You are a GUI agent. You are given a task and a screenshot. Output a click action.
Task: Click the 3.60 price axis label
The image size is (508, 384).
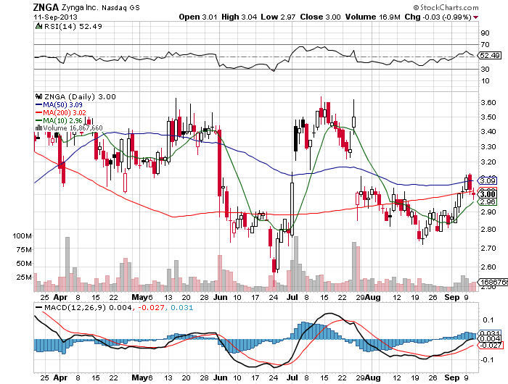(488, 102)
